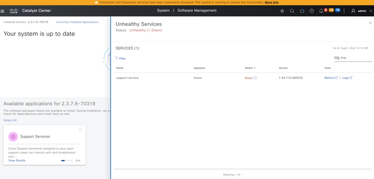The height and width of the screenshot is (179, 374).
Task: Open the help question mark icon
Action: tap(311, 11)
